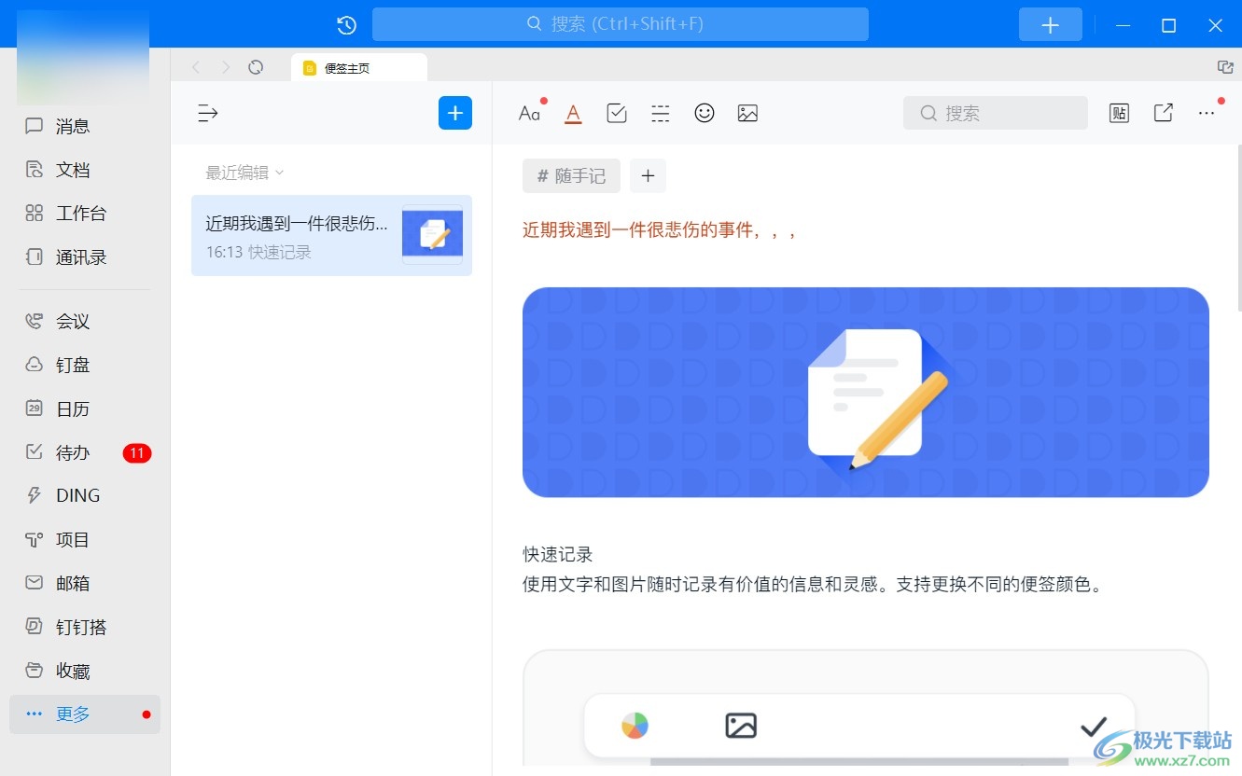Click the 贴 pin note icon
Viewport: 1242px width, 776px height.
click(x=1120, y=113)
